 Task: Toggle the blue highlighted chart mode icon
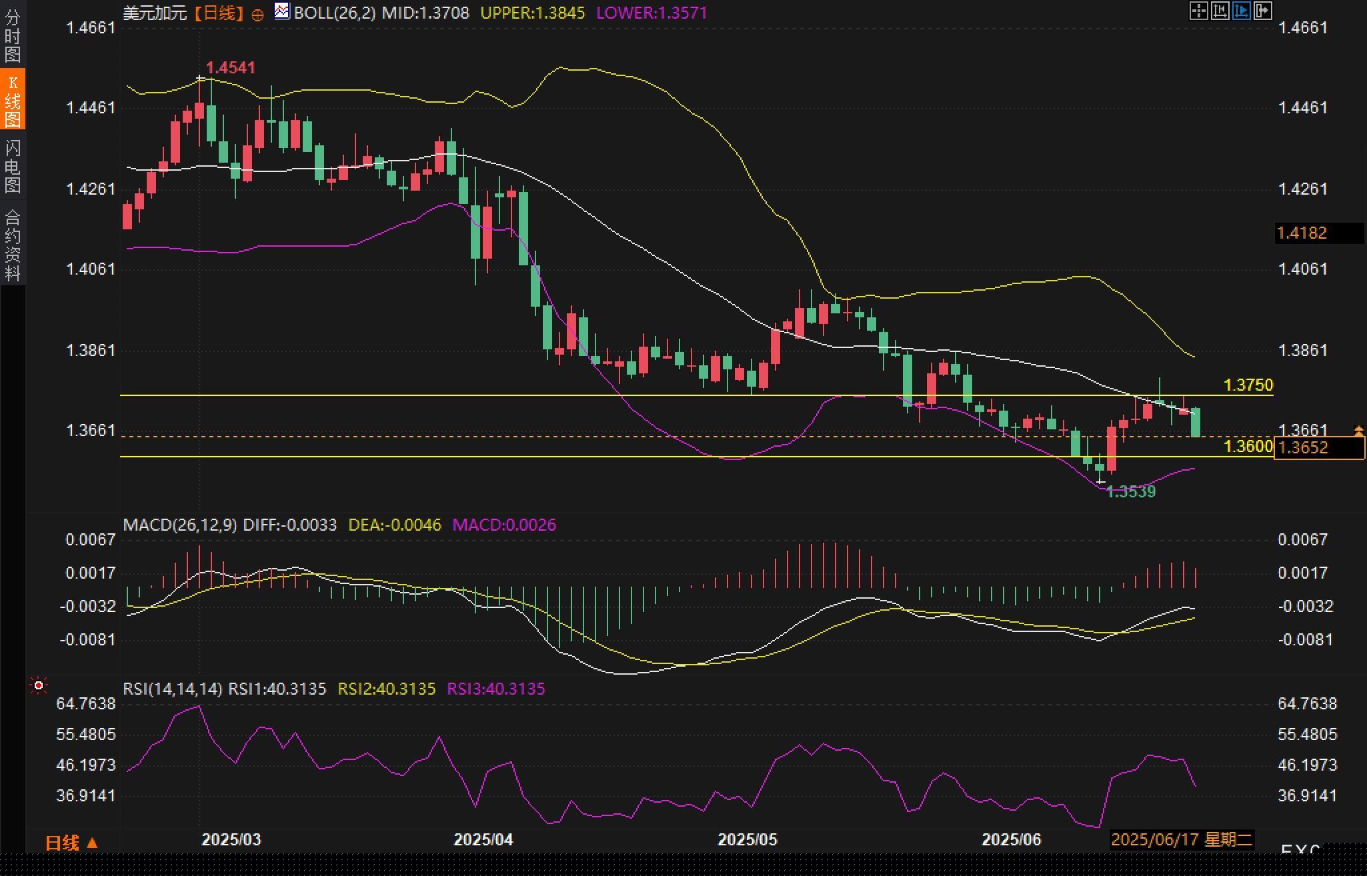click(x=1241, y=11)
